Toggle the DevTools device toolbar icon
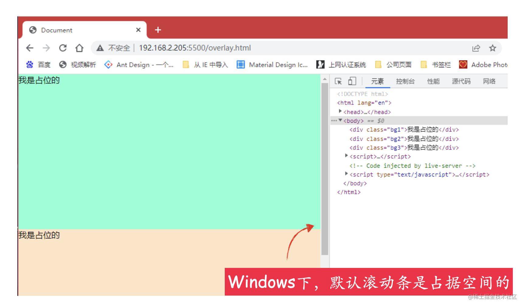 click(352, 81)
